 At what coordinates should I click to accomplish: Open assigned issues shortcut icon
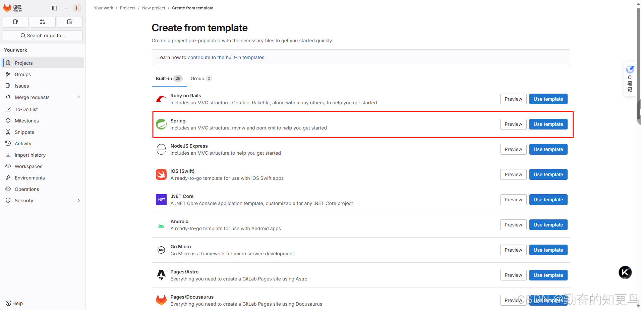pos(15,22)
